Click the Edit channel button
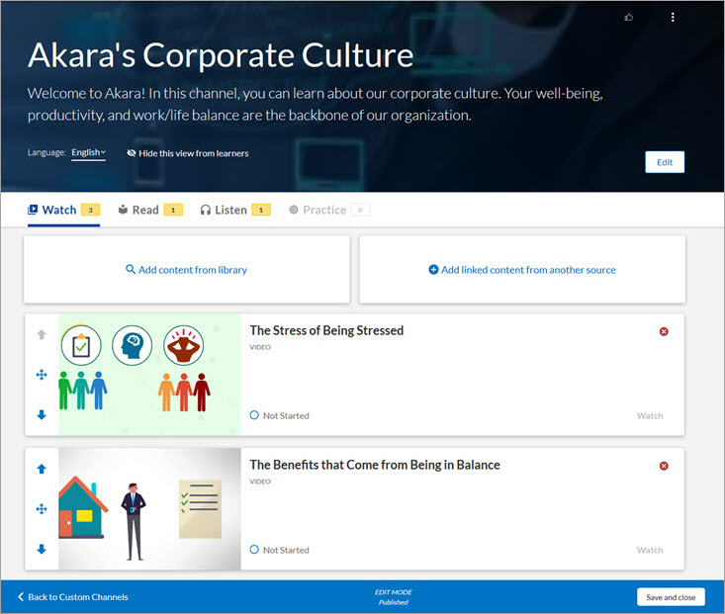This screenshot has width=725, height=614. 664,162
